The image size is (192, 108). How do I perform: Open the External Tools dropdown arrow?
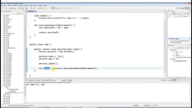pyautogui.click(x=28, y=8)
